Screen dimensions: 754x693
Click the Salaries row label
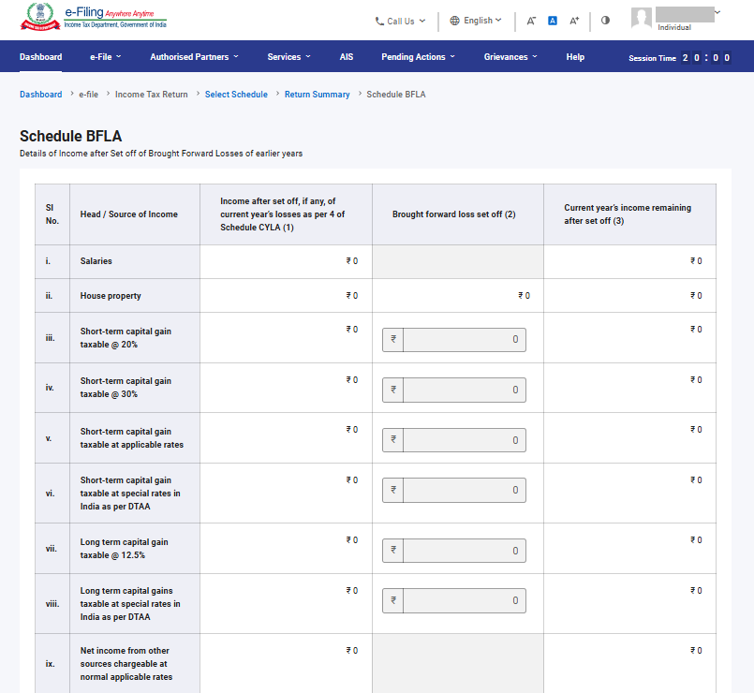tap(96, 261)
